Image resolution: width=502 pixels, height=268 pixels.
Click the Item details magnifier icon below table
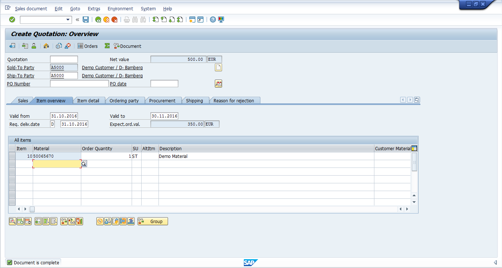click(x=13, y=221)
